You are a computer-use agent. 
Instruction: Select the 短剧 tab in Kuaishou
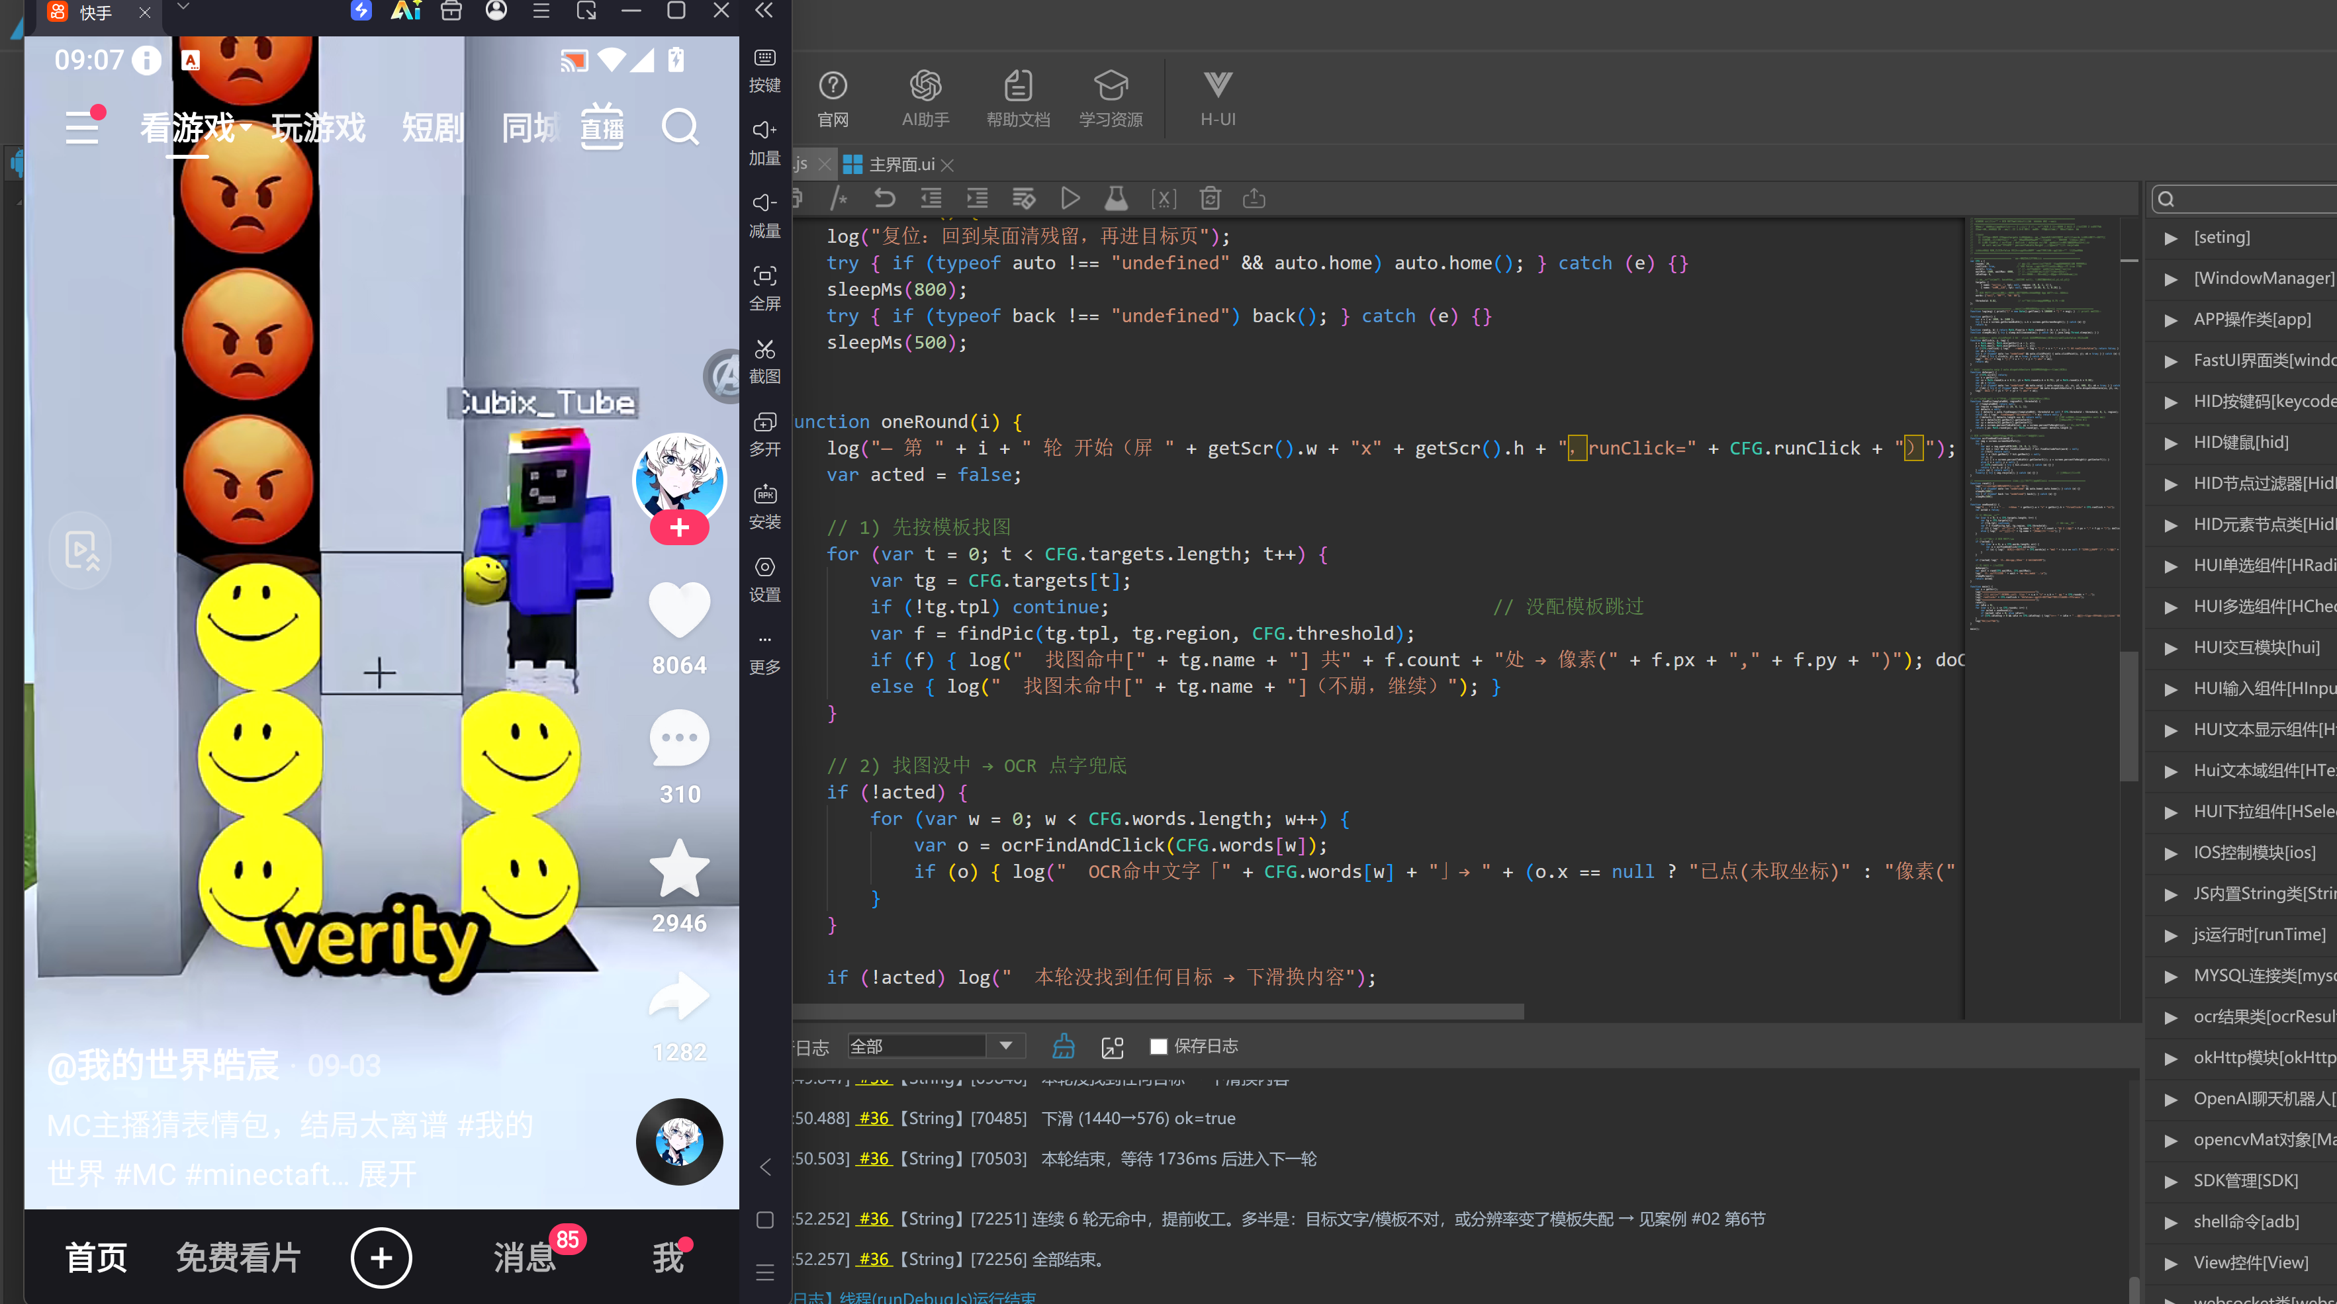tap(433, 128)
